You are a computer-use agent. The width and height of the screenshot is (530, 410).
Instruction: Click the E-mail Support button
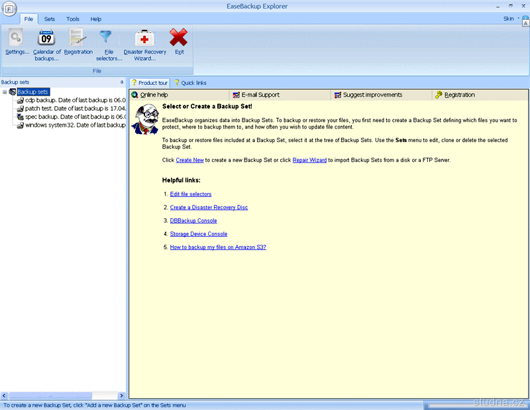pyautogui.click(x=280, y=95)
